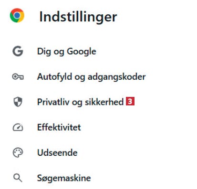Open the Dig og Google section
Viewport: 197px width, 189px height.
[x=67, y=51]
